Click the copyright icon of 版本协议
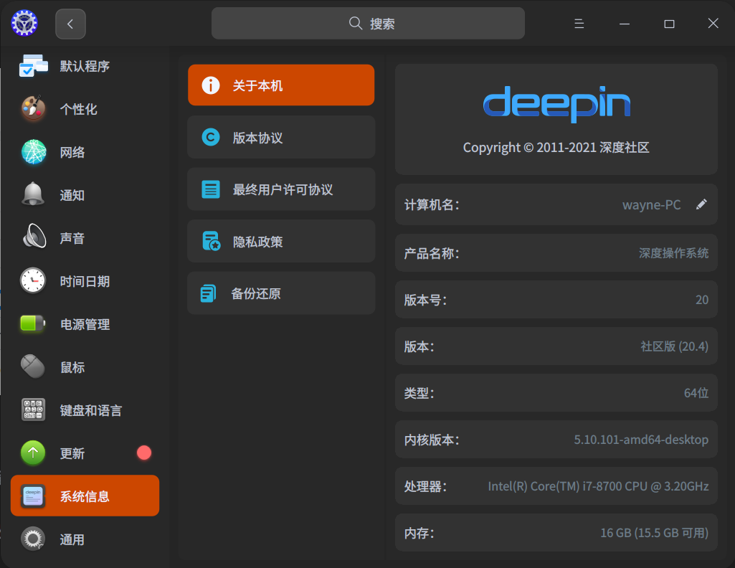Viewport: 735px width, 568px height. tap(211, 137)
